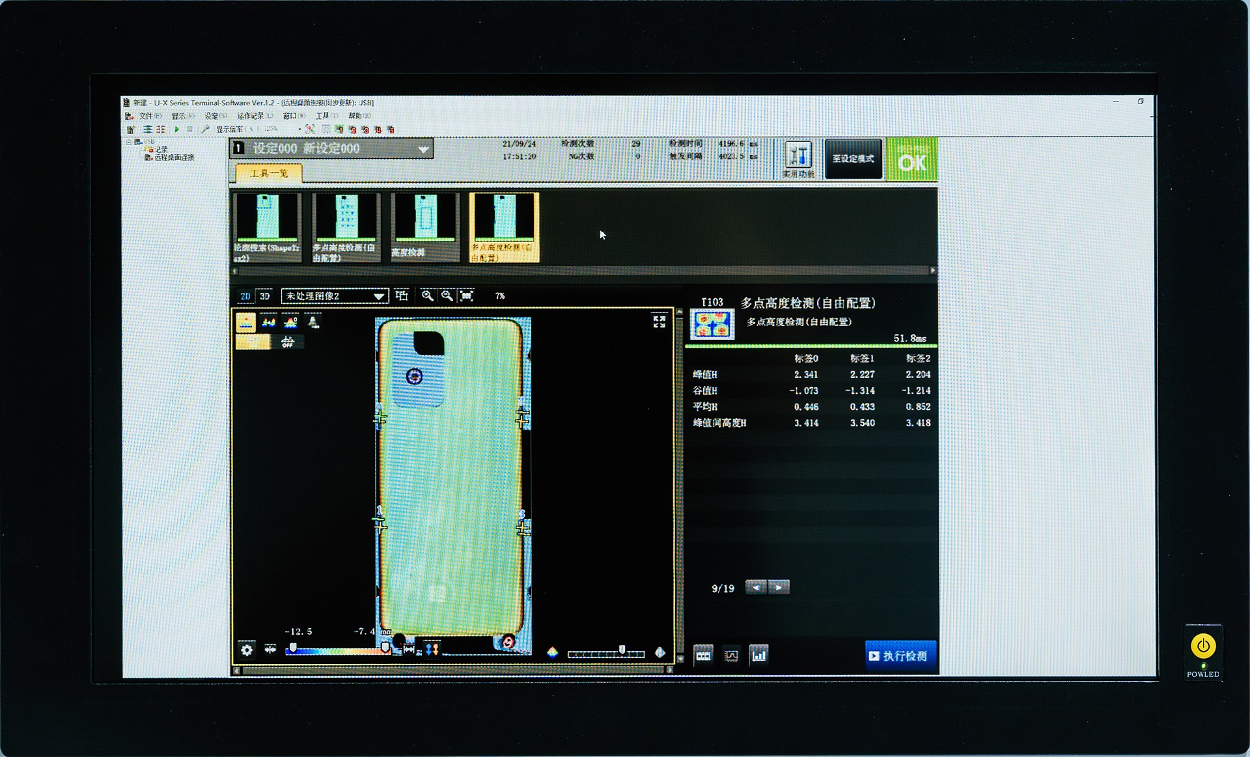Select 远程桌面连接 in the tree
This screenshot has width=1250, height=757.
[x=174, y=158]
